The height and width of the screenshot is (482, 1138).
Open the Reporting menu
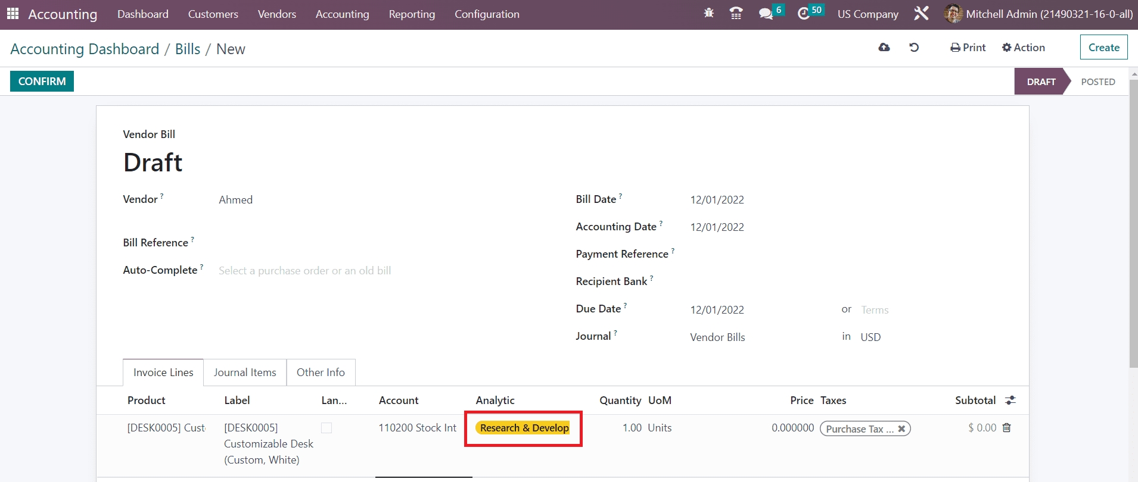coord(412,14)
